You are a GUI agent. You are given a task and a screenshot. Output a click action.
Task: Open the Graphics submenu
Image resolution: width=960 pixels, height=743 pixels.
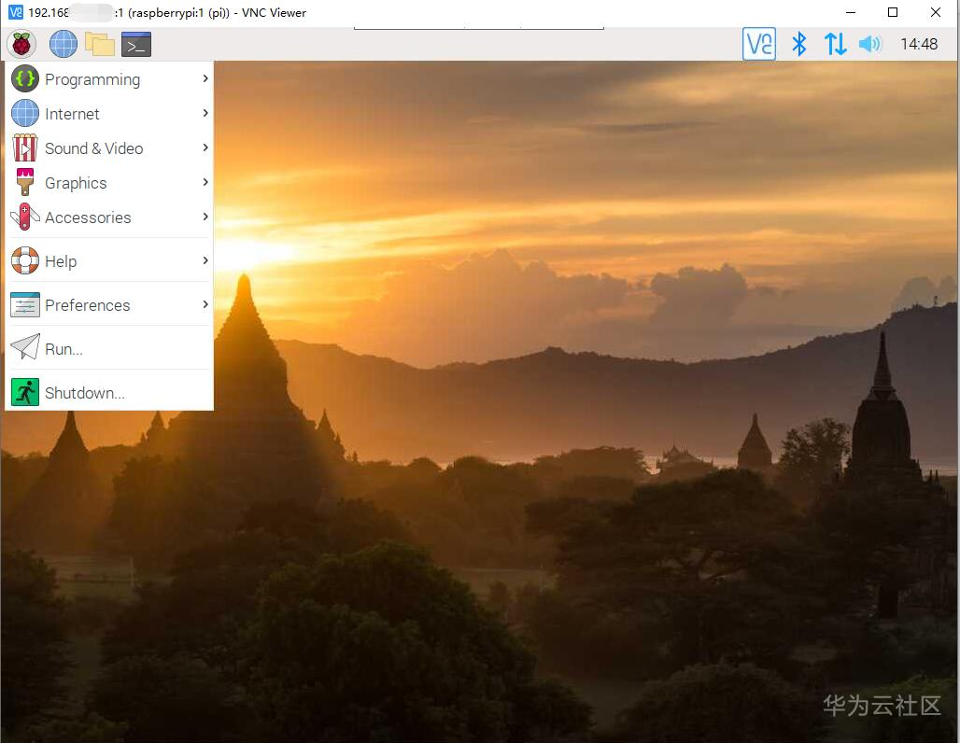[109, 182]
